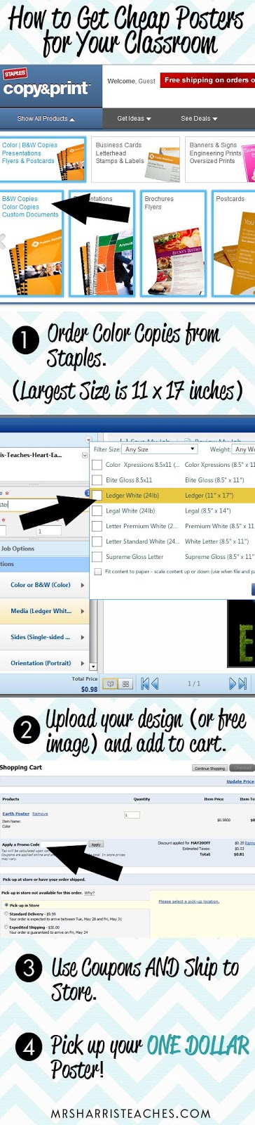The height and width of the screenshot is (1125, 255).
Task: Click the Why? link
Action: 90,893
